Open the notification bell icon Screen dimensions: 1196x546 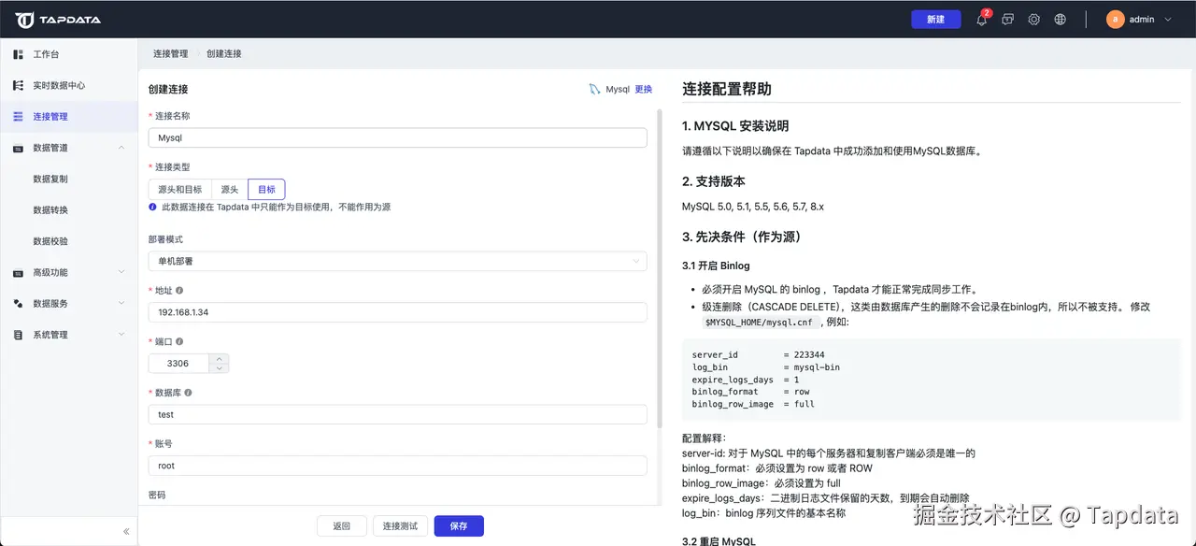click(x=981, y=19)
